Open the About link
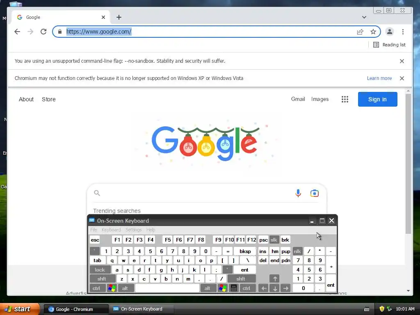420x315 pixels. (x=26, y=99)
